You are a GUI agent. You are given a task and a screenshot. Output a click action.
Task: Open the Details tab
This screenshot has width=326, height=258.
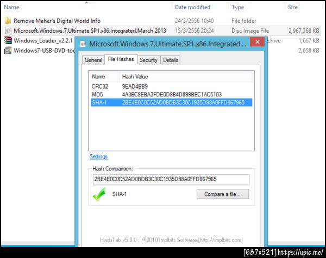pos(171,60)
